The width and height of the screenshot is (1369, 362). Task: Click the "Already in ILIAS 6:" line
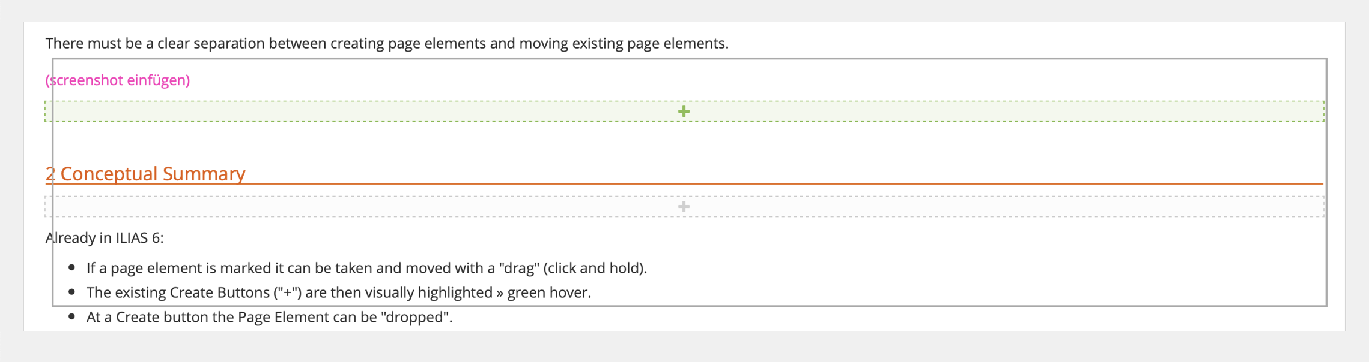(x=105, y=238)
